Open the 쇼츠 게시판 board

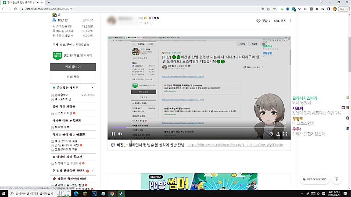tap(63, 113)
